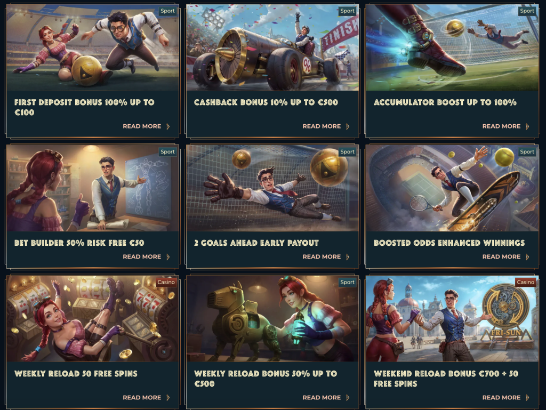Select the Casino tag on the slot machines image
This screenshot has width=546, height=410.
(166, 282)
